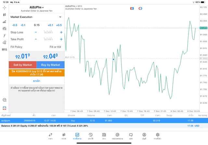Click the 12:26 clock in status bar
Image resolution: width=208 pixels, height=145 pixels.
coord(6,2)
